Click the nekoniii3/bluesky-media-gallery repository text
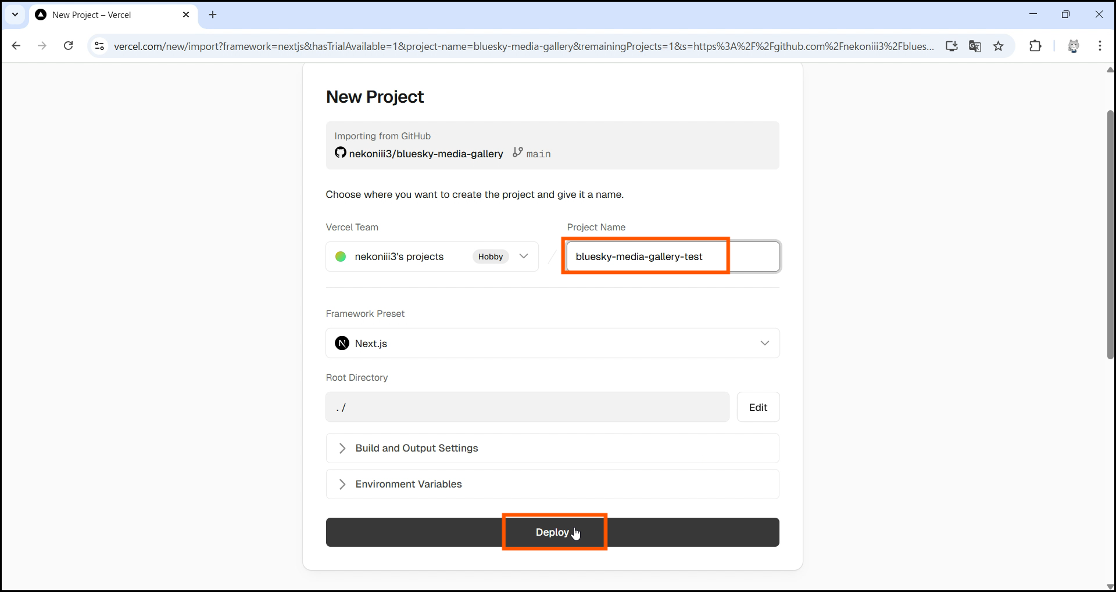 (x=426, y=154)
